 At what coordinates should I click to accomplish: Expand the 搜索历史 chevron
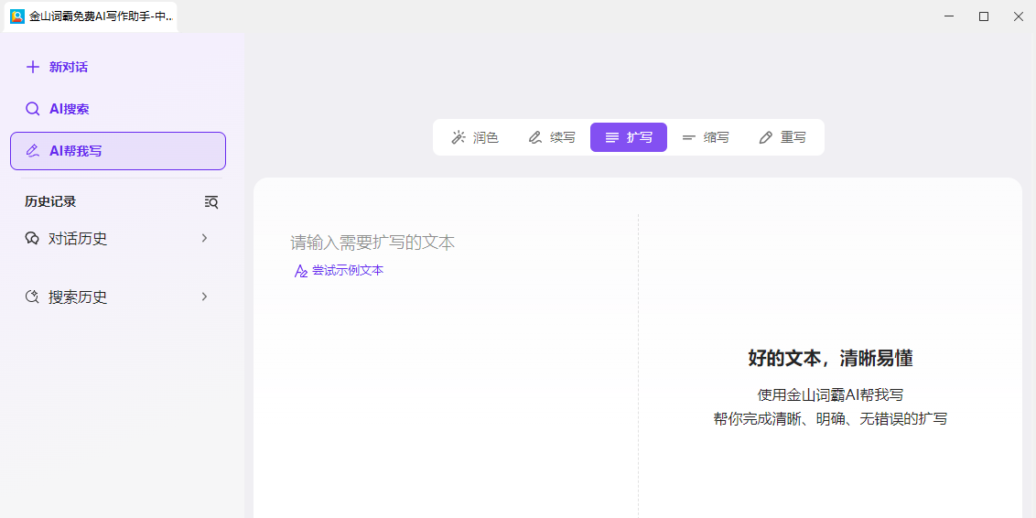(205, 297)
